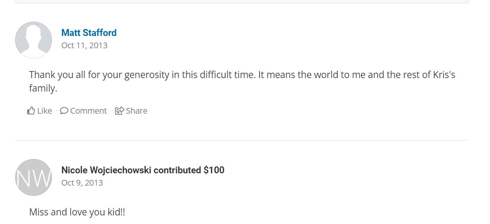Click the horizontal divider between posts
The width and height of the screenshot is (490, 224).
pos(242,141)
